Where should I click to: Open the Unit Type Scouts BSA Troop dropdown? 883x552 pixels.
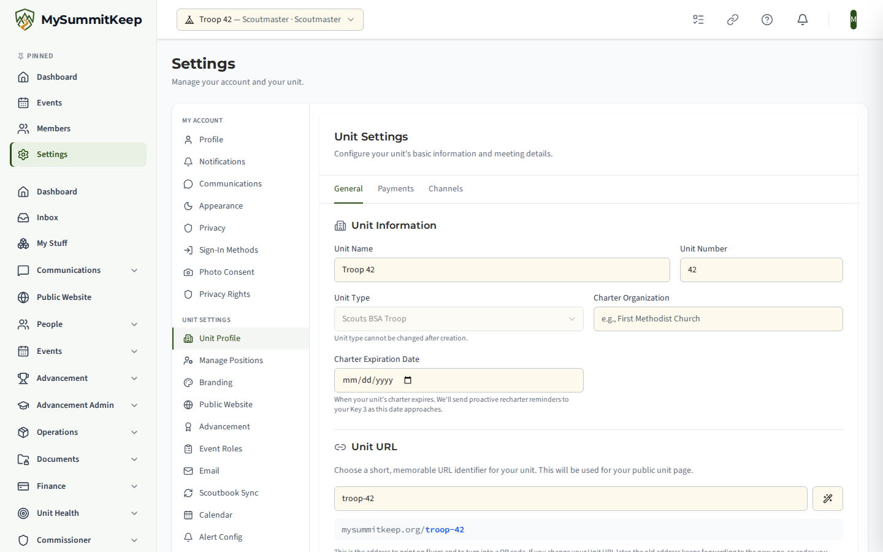pos(459,319)
